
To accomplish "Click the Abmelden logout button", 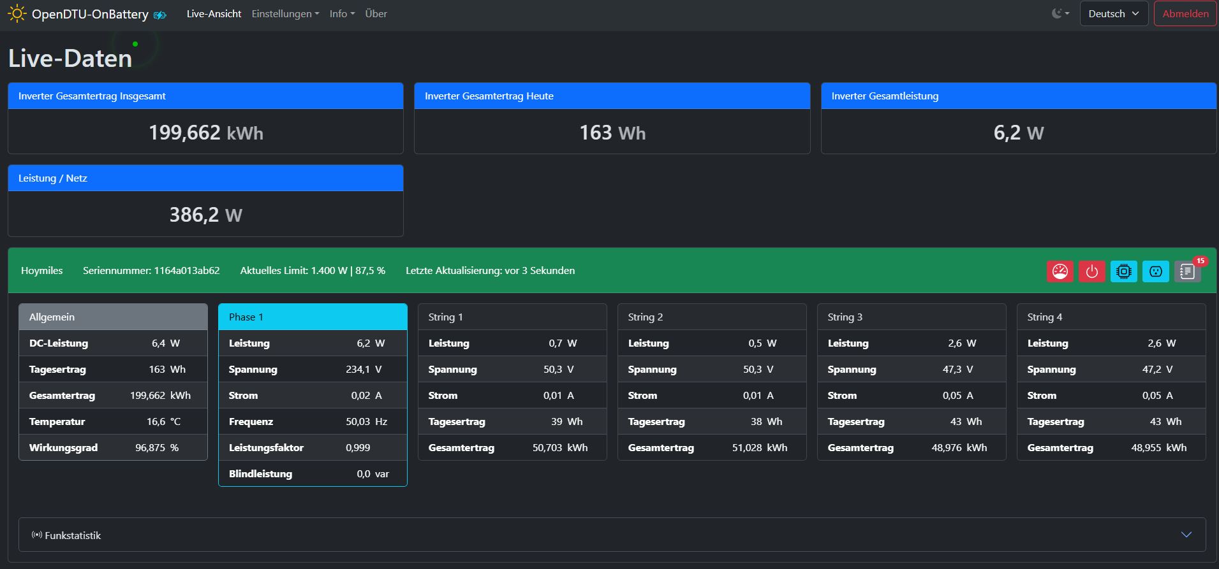I will tap(1185, 13).
